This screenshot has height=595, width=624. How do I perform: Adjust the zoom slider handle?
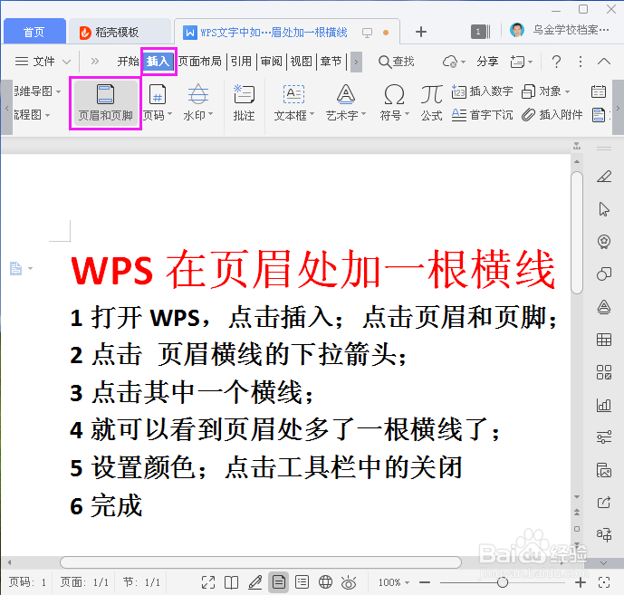coord(503,582)
